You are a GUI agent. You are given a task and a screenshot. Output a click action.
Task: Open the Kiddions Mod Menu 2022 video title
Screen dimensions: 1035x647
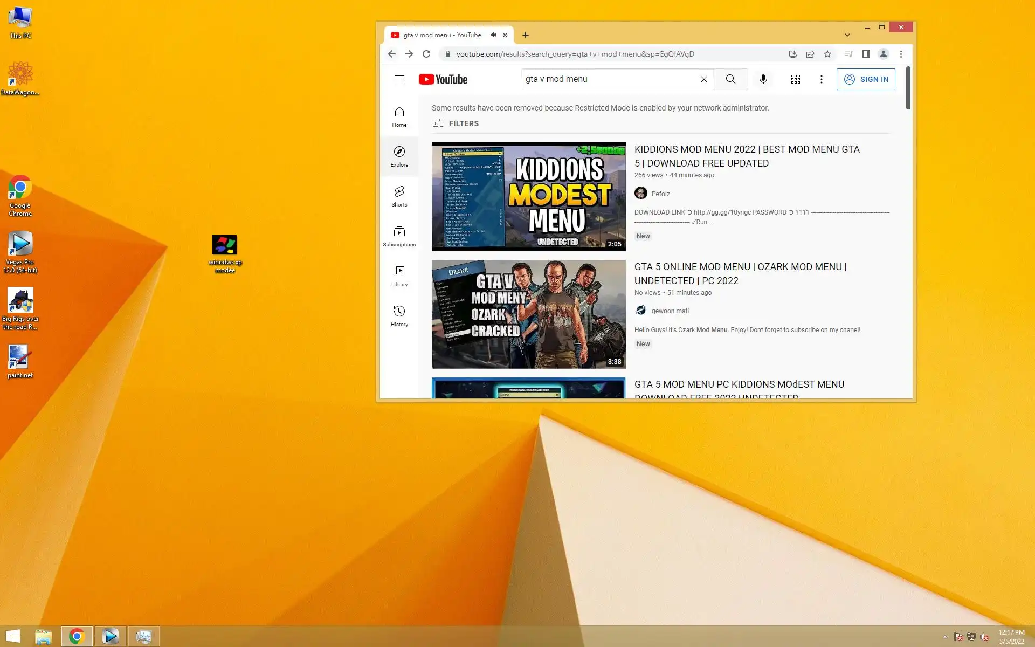coord(747,156)
